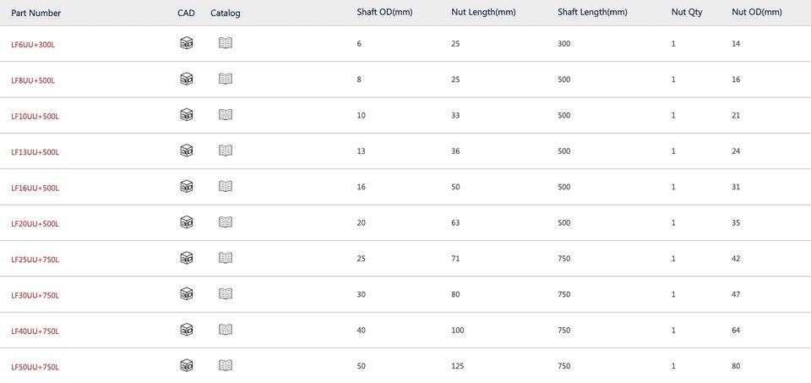This screenshot has height=383, width=811.
Task: Click CAD icon for LF40UU+750L
Action: [186, 329]
